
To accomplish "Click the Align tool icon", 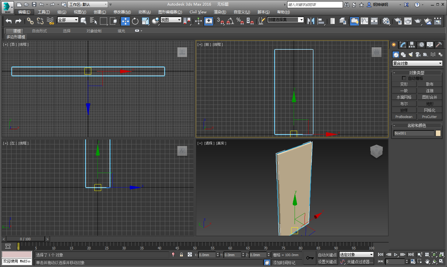I will (x=321, y=21).
